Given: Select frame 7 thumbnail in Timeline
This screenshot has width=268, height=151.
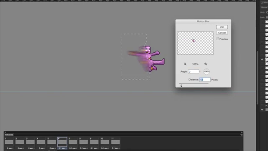Looking at the screenshot, I should click(73, 142).
